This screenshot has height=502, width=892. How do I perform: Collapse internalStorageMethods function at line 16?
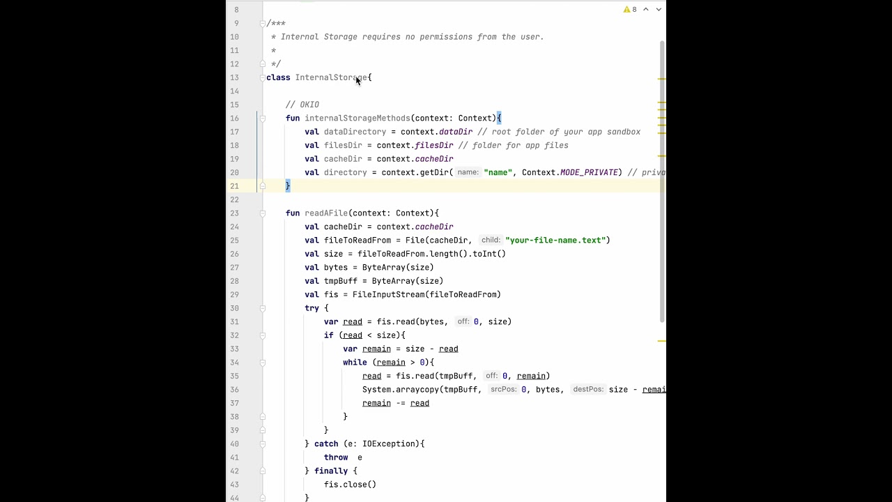point(263,119)
